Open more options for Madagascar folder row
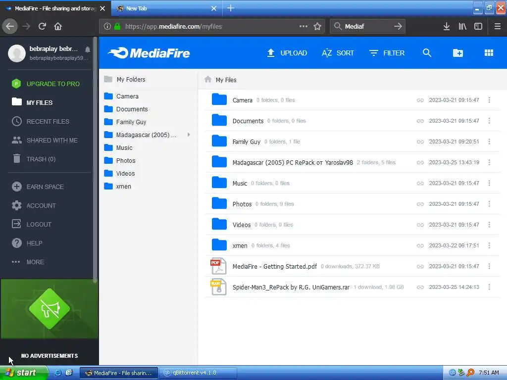The height and width of the screenshot is (380, 507). 489,162
